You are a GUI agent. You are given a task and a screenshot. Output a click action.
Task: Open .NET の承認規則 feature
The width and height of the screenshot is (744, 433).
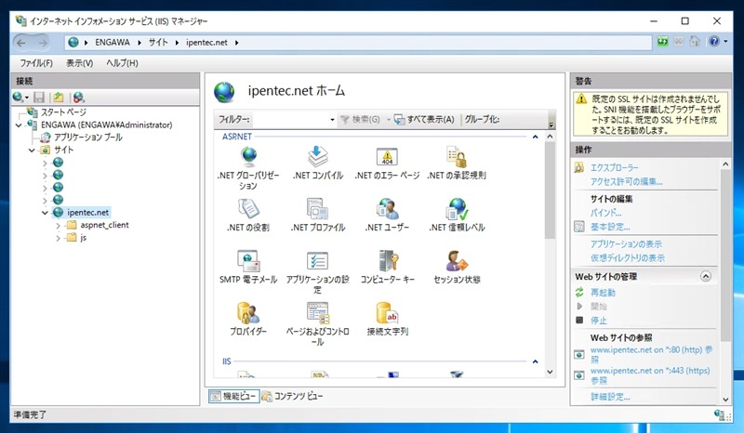pyautogui.click(x=457, y=163)
